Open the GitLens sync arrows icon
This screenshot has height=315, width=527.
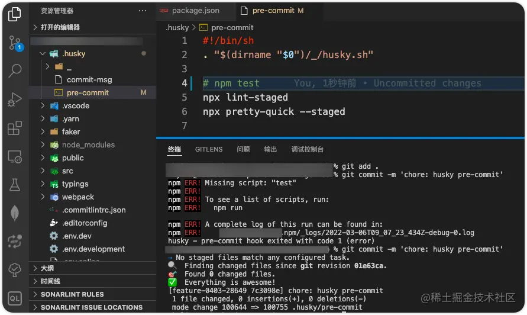point(15,242)
